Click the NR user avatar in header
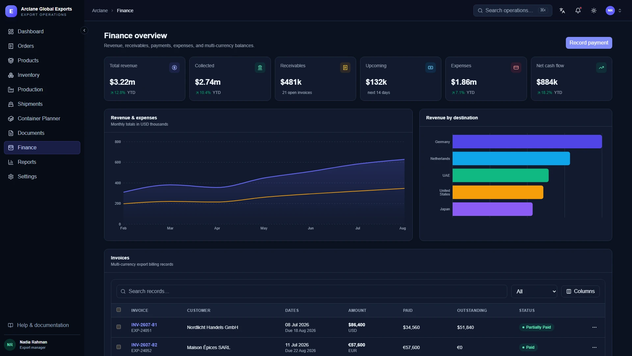632x356 pixels. click(x=610, y=11)
